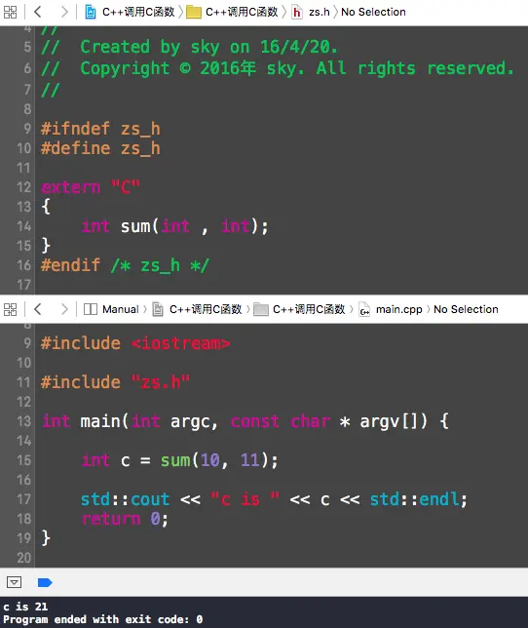Click the Manual assistant mode icon
Screen dimensions: 528x628
[91, 309]
